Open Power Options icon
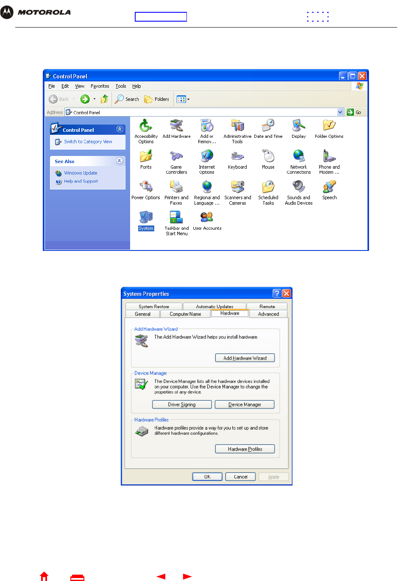Screen dimensions: 409x581 click(x=146, y=190)
